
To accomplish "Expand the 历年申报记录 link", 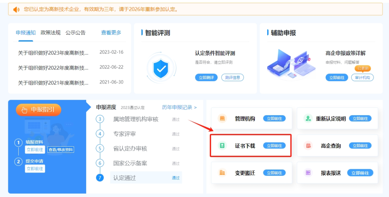I will coord(179,107).
